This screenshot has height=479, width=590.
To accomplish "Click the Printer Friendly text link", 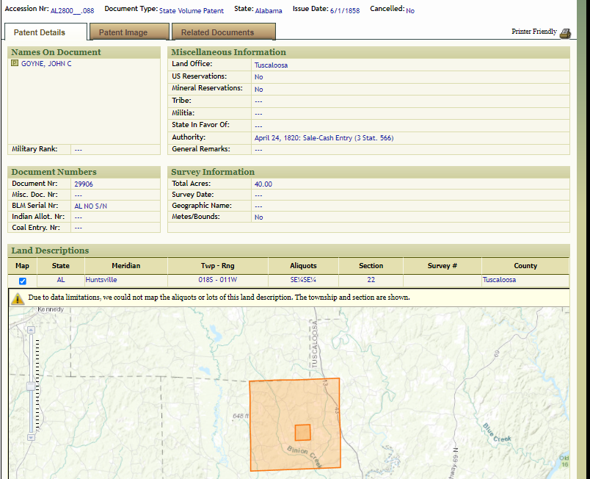I will [x=533, y=32].
